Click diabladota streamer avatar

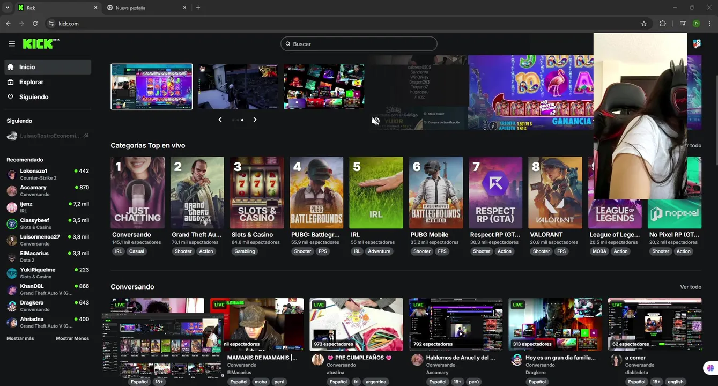click(x=616, y=360)
